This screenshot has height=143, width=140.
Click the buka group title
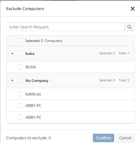30,54
